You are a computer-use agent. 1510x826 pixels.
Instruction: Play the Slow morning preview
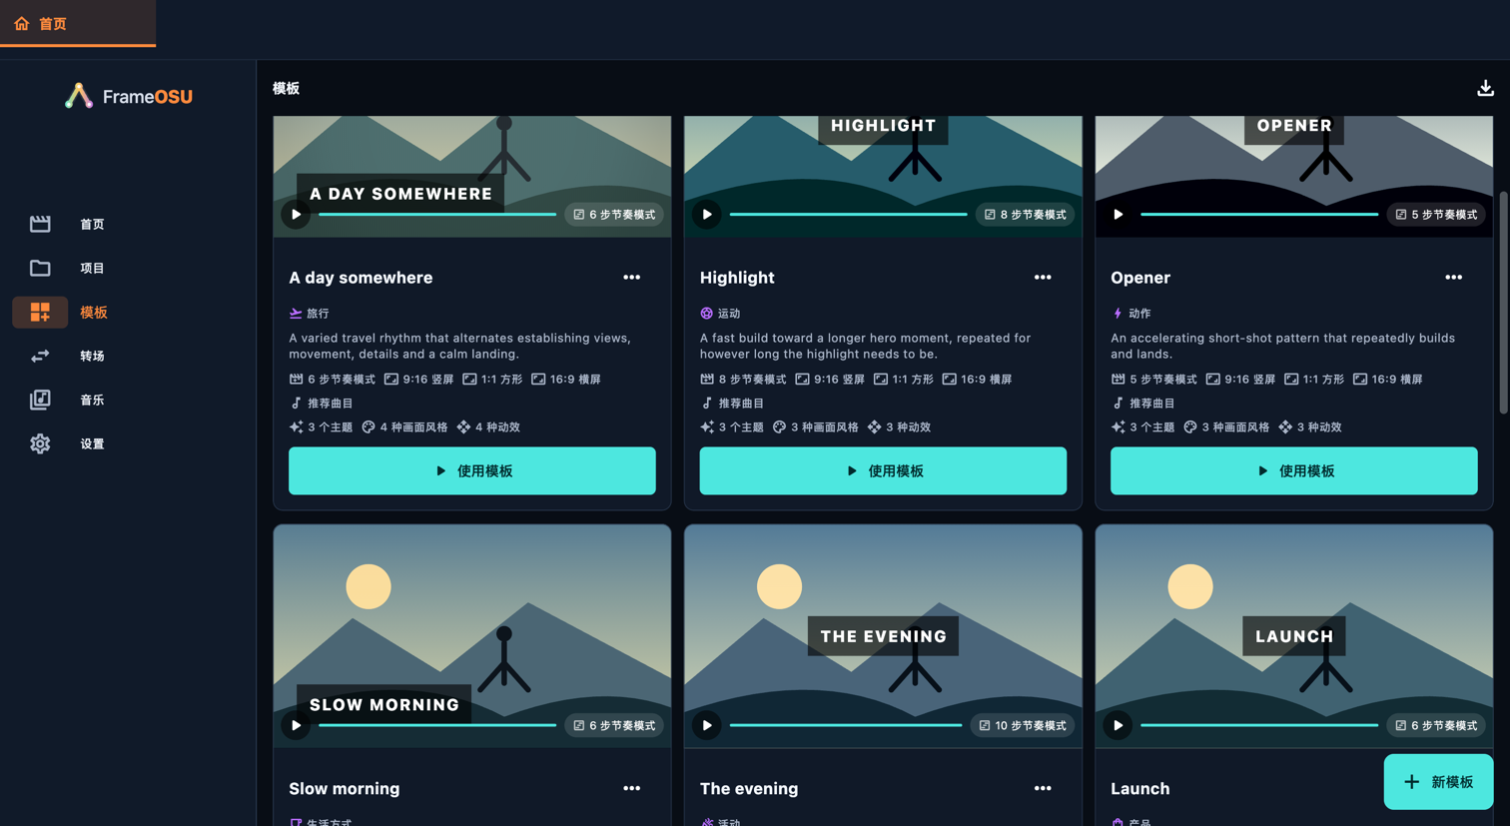[x=296, y=725]
